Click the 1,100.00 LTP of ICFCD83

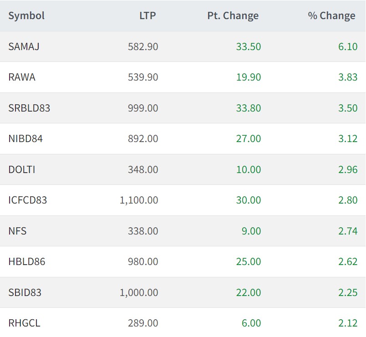point(139,200)
